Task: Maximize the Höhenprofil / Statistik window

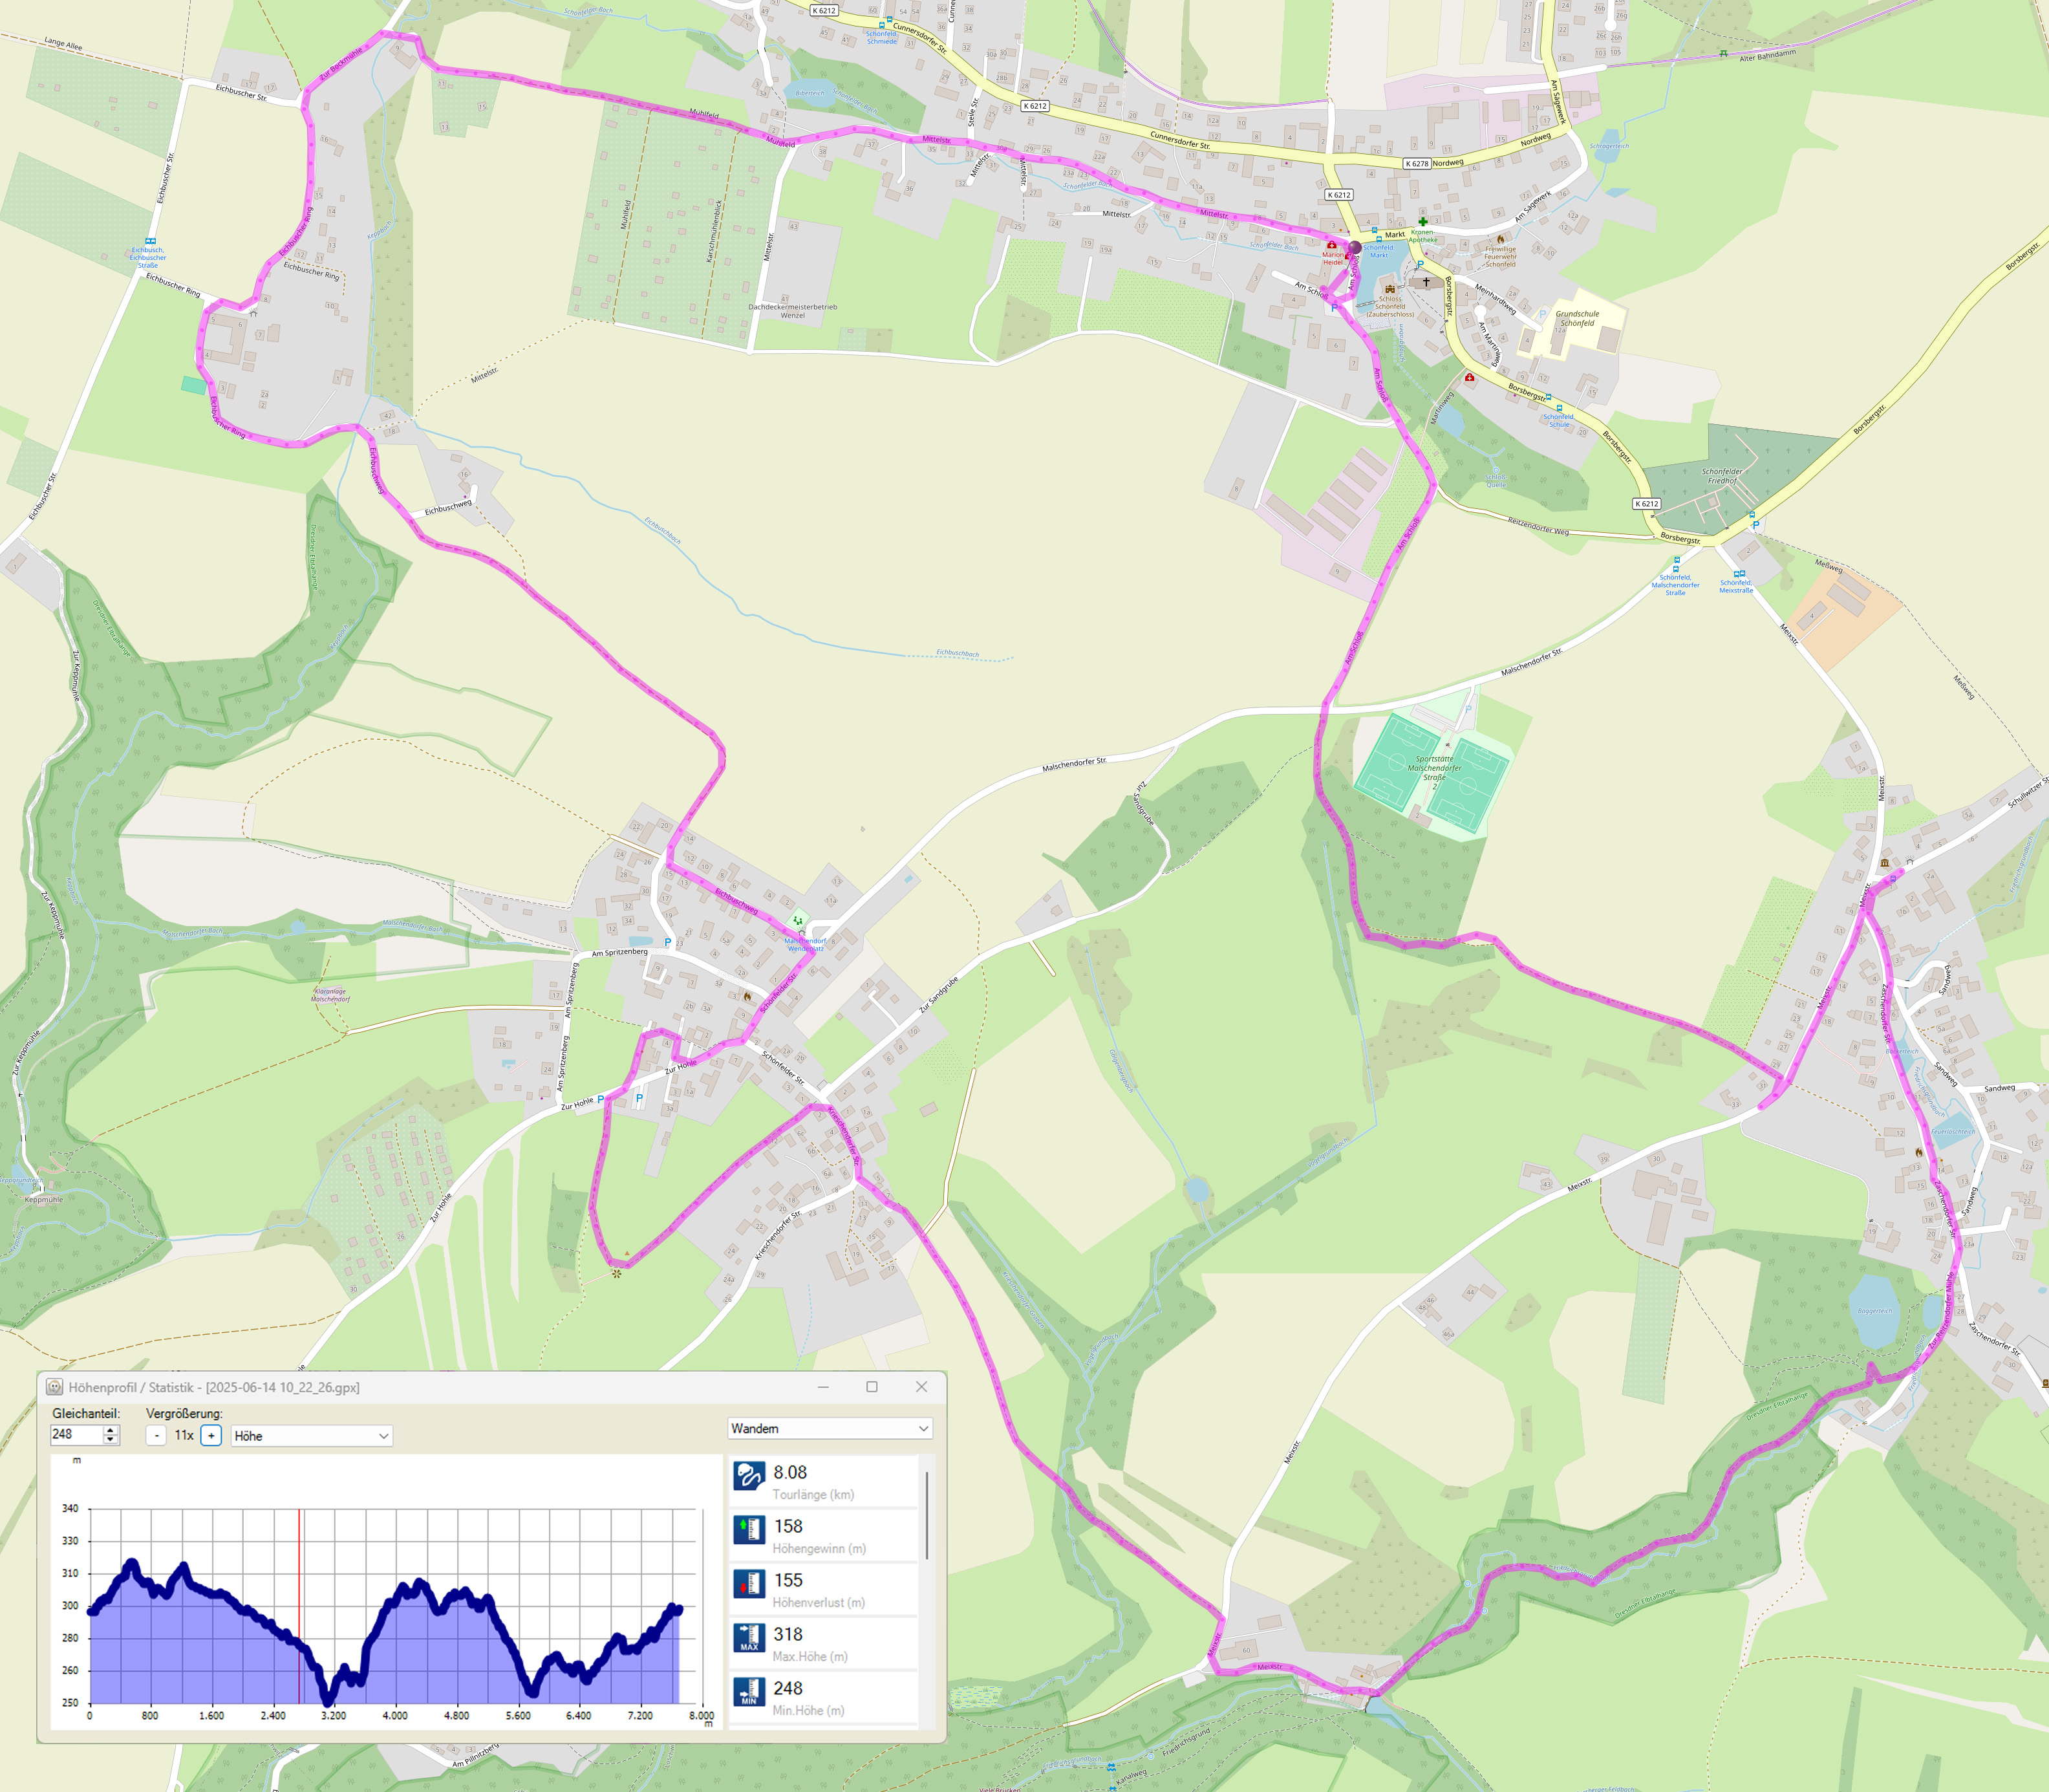Action: coord(871,1387)
